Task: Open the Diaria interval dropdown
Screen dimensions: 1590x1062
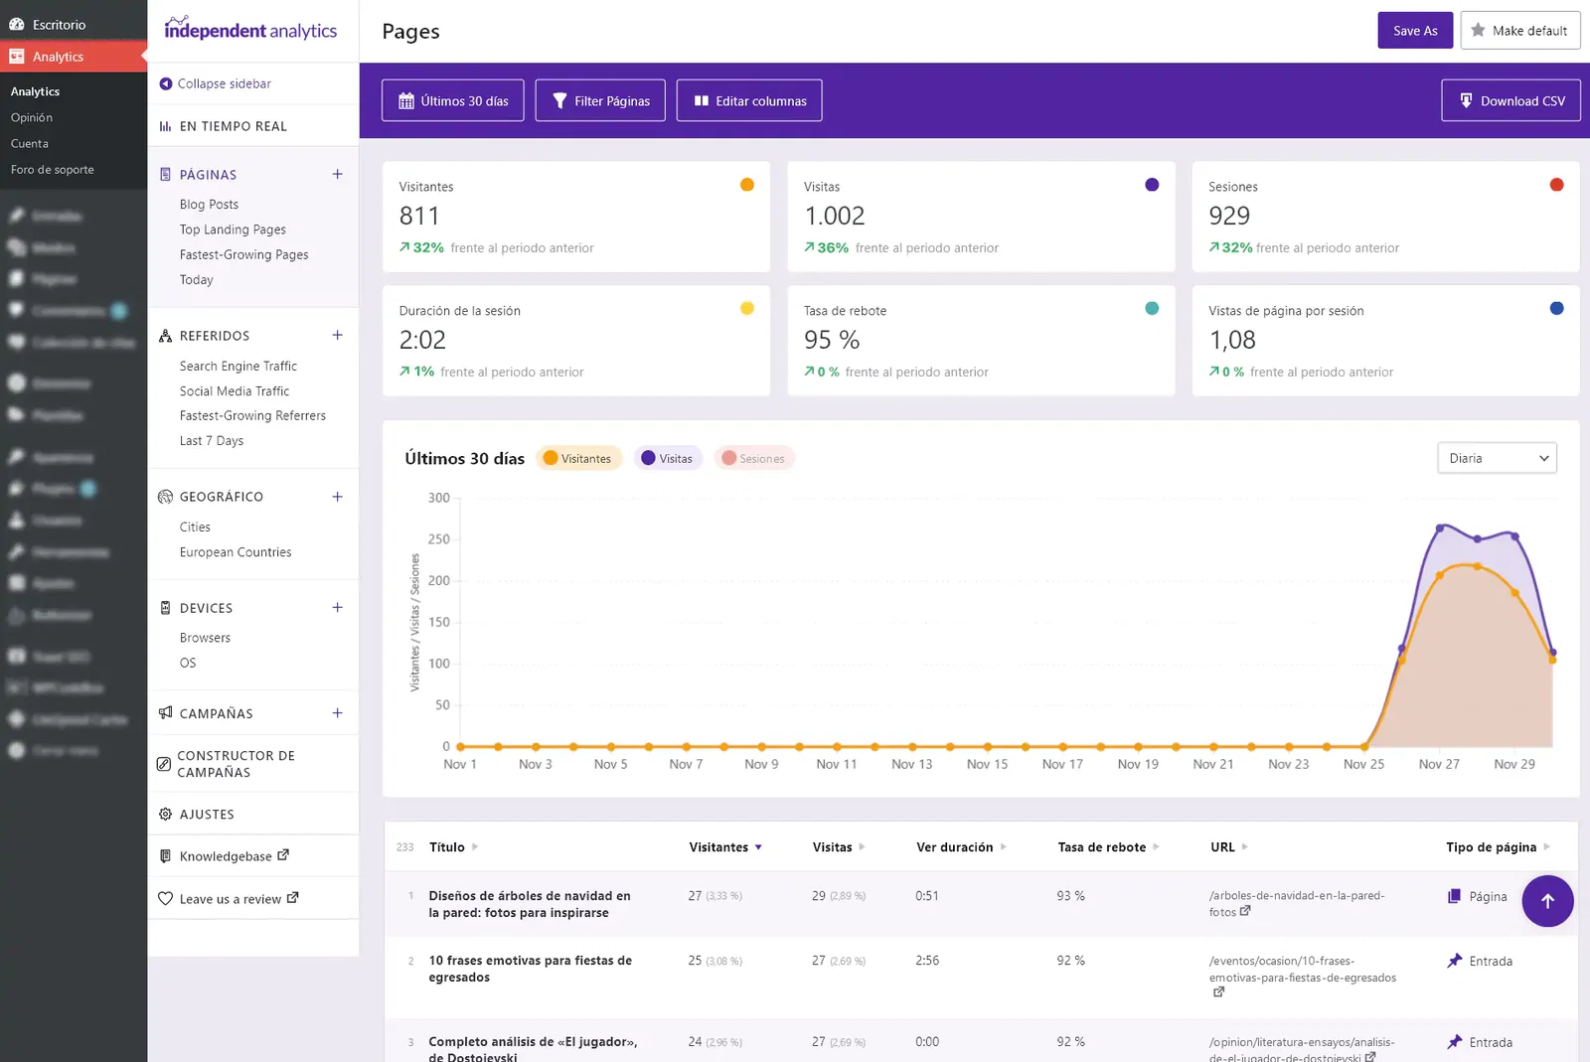Action: coord(1497,458)
